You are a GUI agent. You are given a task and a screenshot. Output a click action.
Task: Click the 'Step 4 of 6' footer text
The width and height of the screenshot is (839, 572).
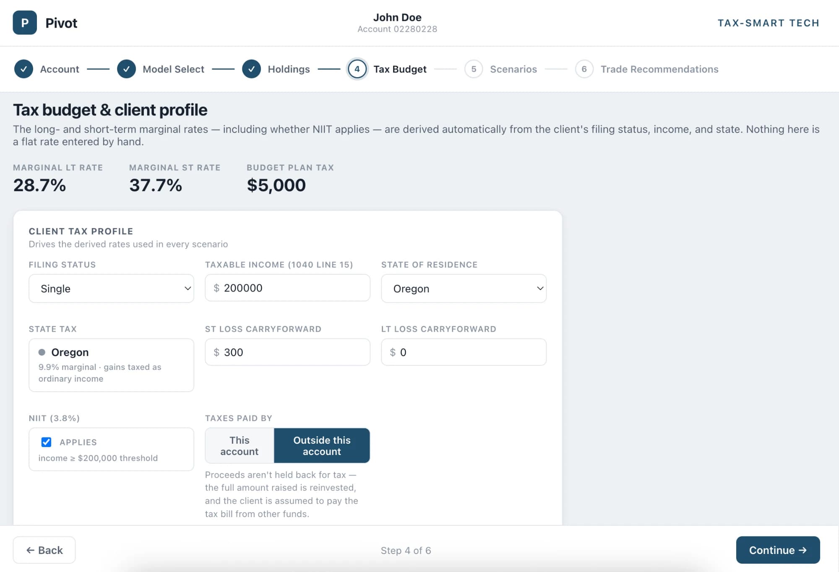tap(406, 550)
